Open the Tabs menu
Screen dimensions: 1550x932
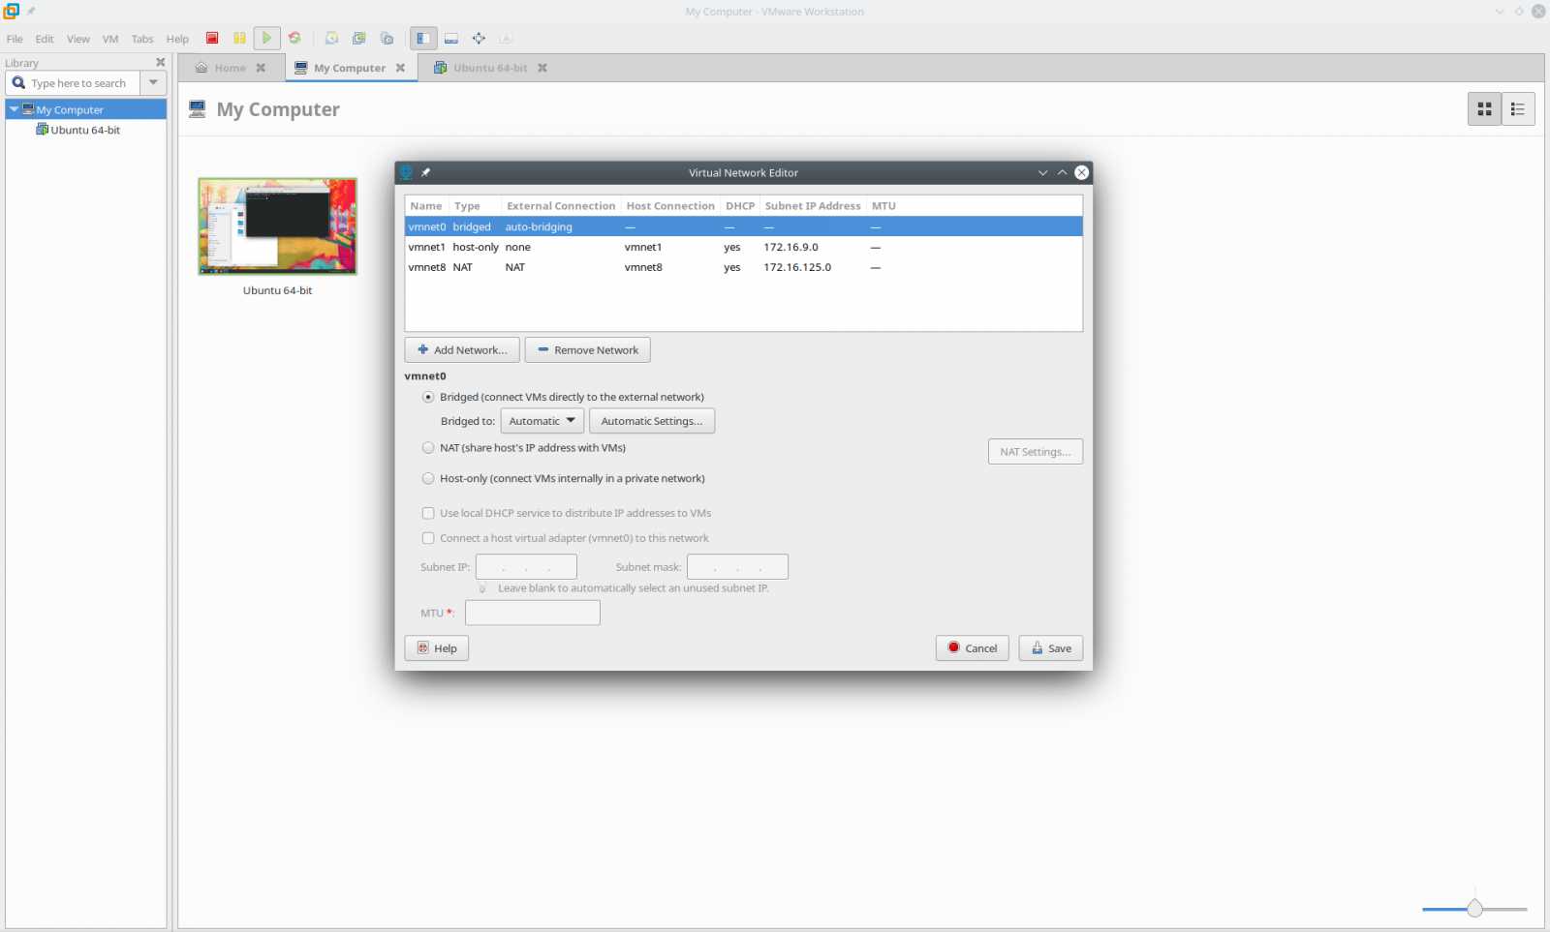pos(142,39)
